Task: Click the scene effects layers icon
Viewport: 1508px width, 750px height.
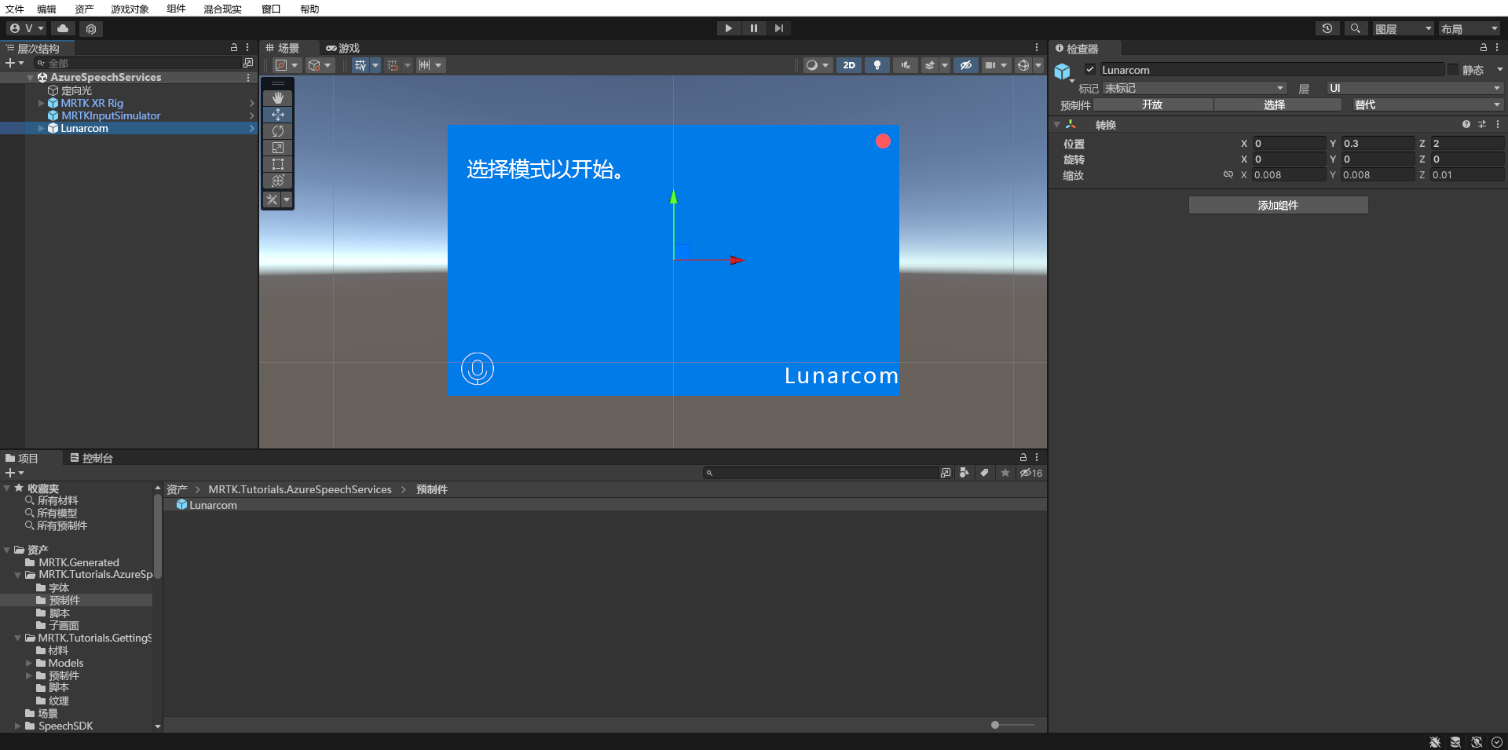Action: pos(930,65)
